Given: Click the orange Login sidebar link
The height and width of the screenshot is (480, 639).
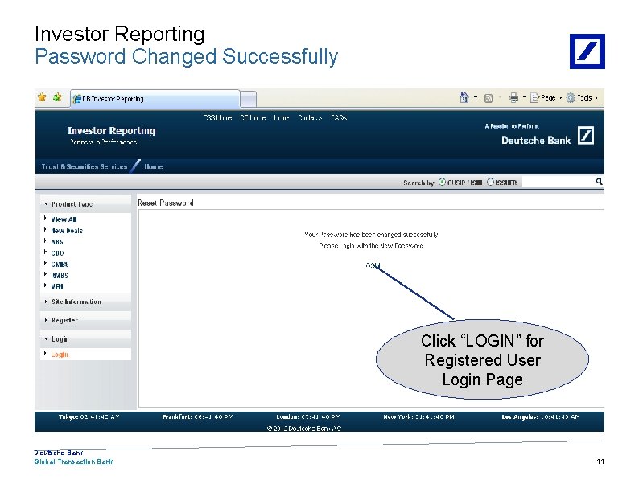Looking at the screenshot, I should (x=60, y=355).
